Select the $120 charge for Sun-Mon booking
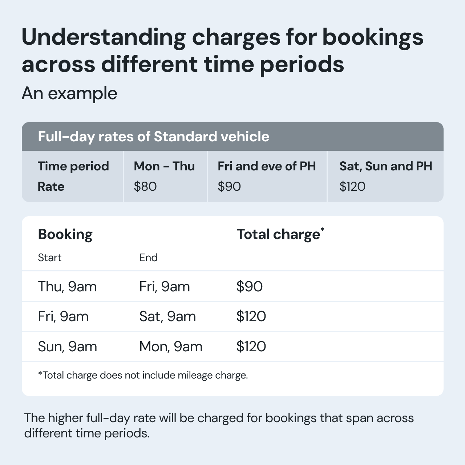This screenshot has height=465, width=465. (x=251, y=346)
